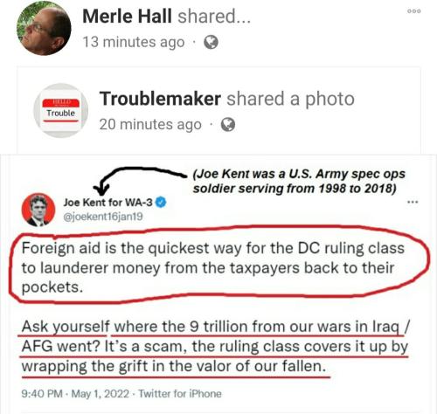Click the globe icon beside 13 minutes ago
The width and height of the screenshot is (437, 414).
[x=211, y=42]
